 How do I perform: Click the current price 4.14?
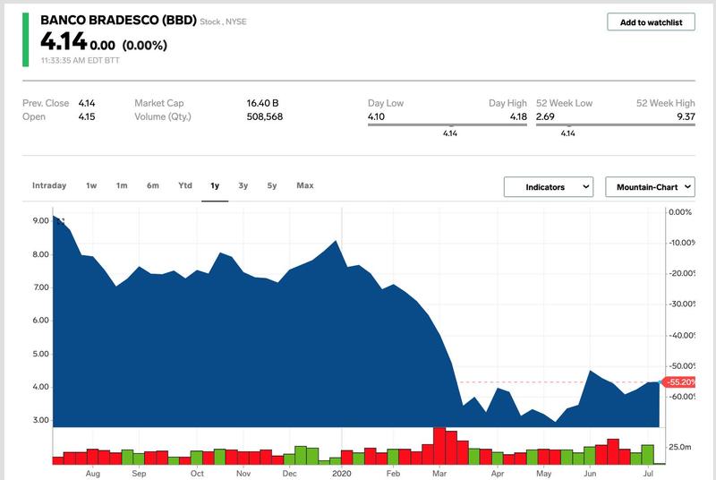pos(64,41)
